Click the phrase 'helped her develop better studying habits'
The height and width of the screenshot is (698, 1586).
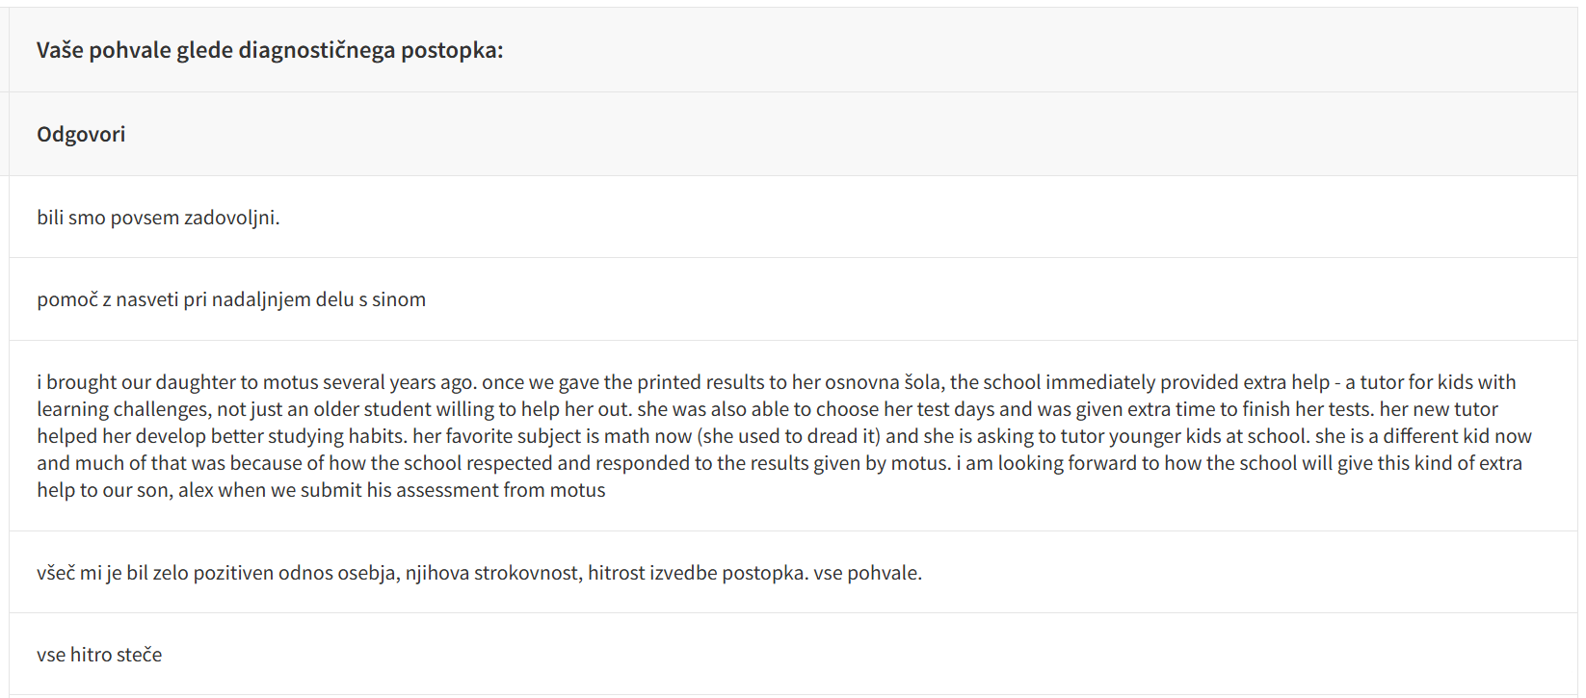222,436
